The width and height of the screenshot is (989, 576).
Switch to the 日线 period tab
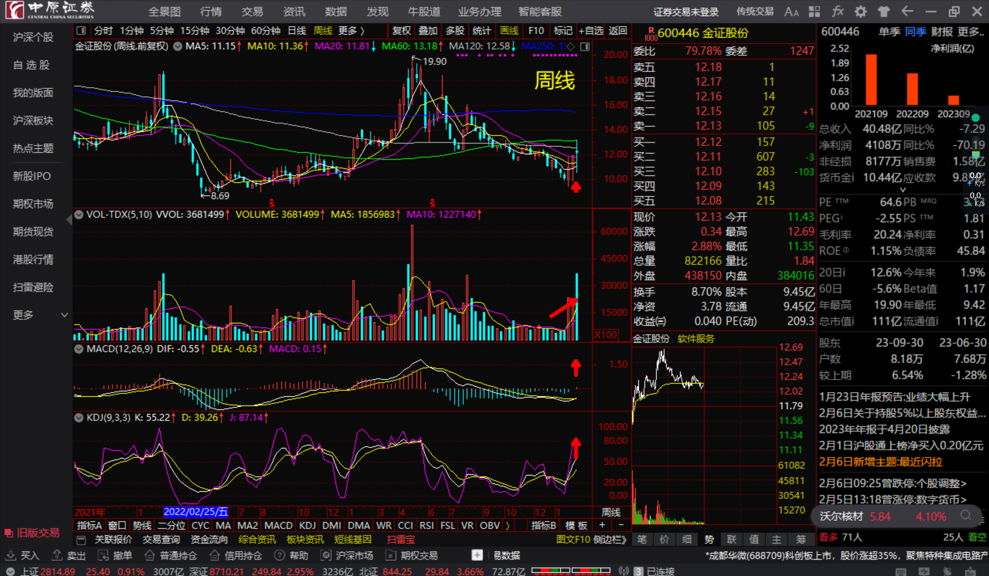pyautogui.click(x=297, y=31)
